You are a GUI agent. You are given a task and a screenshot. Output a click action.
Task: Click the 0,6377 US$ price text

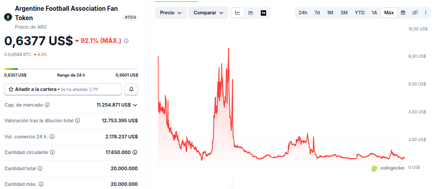coord(39,41)
